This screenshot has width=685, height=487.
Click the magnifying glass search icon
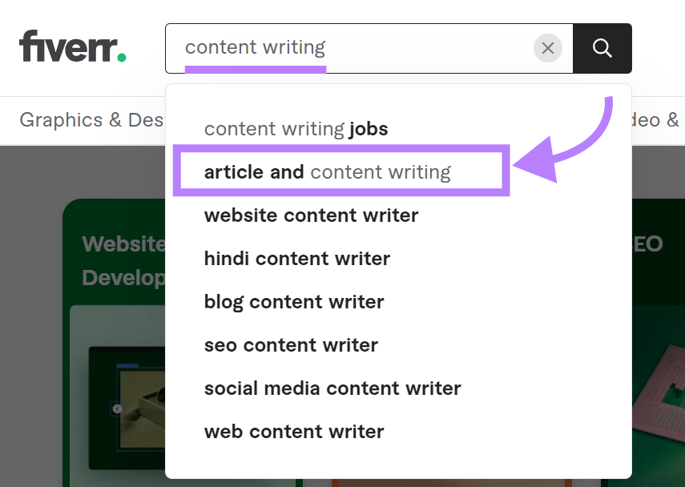(x=602, y=48)
